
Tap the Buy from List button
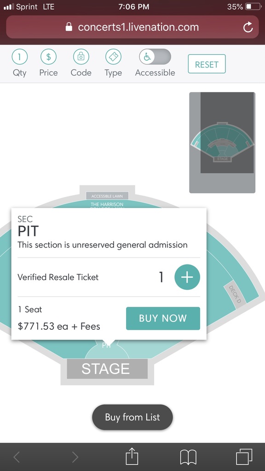pyautogui.click(x=132, y=417)
